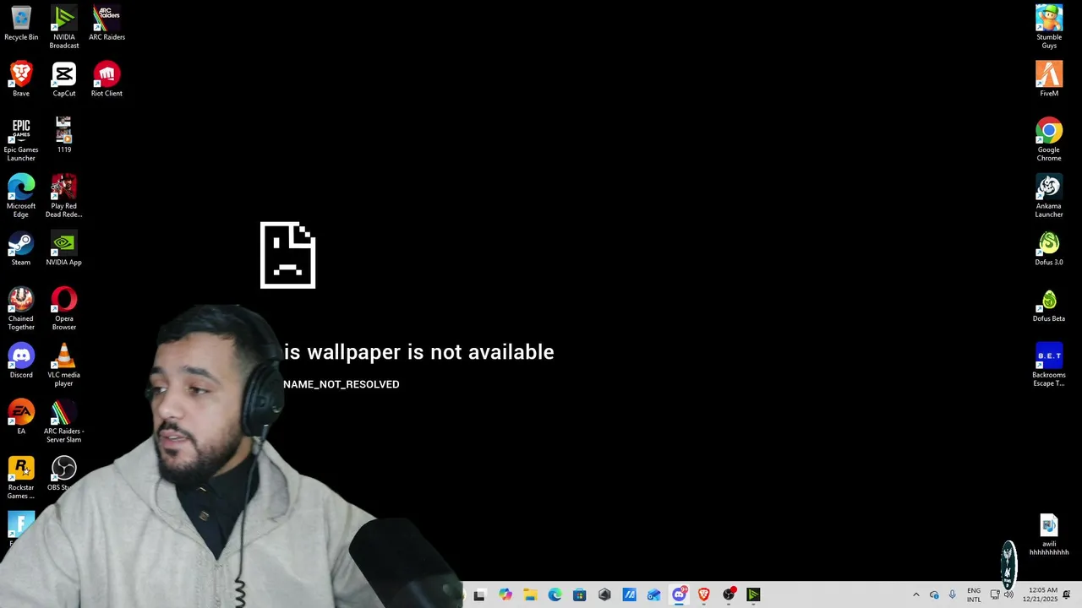Open the clock showing 12:05 AM

[x=1040, y=595]
